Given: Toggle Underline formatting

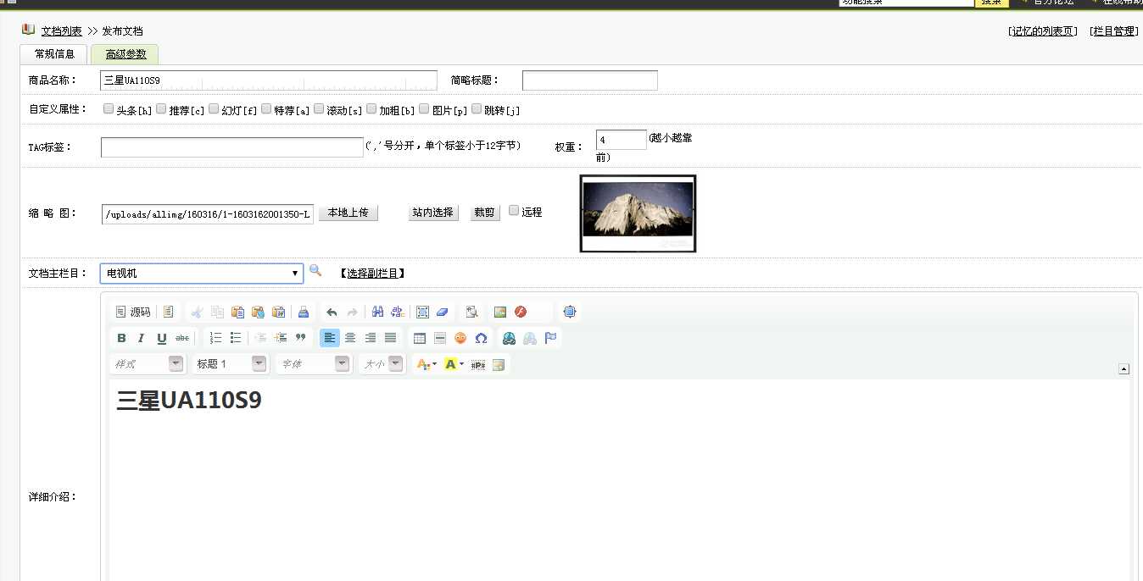Looking at the screenshot, I should 162,338.
